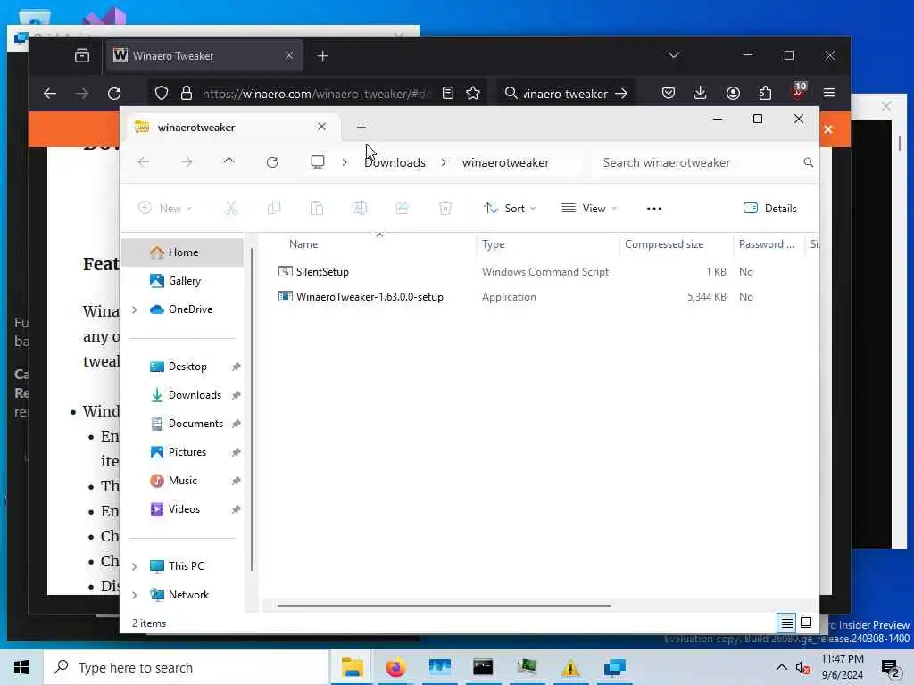Switch to large icons view in status bar
Viewport: 914px width, 685px height.
pyautogui.click(x=806, y=623)
